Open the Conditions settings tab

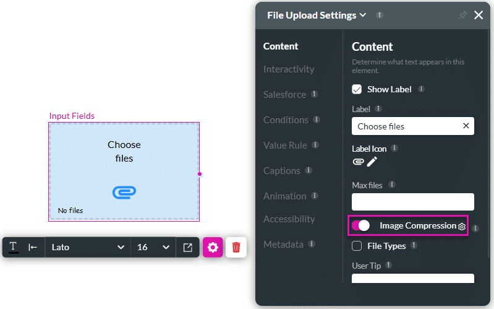[x=286, y=120]
